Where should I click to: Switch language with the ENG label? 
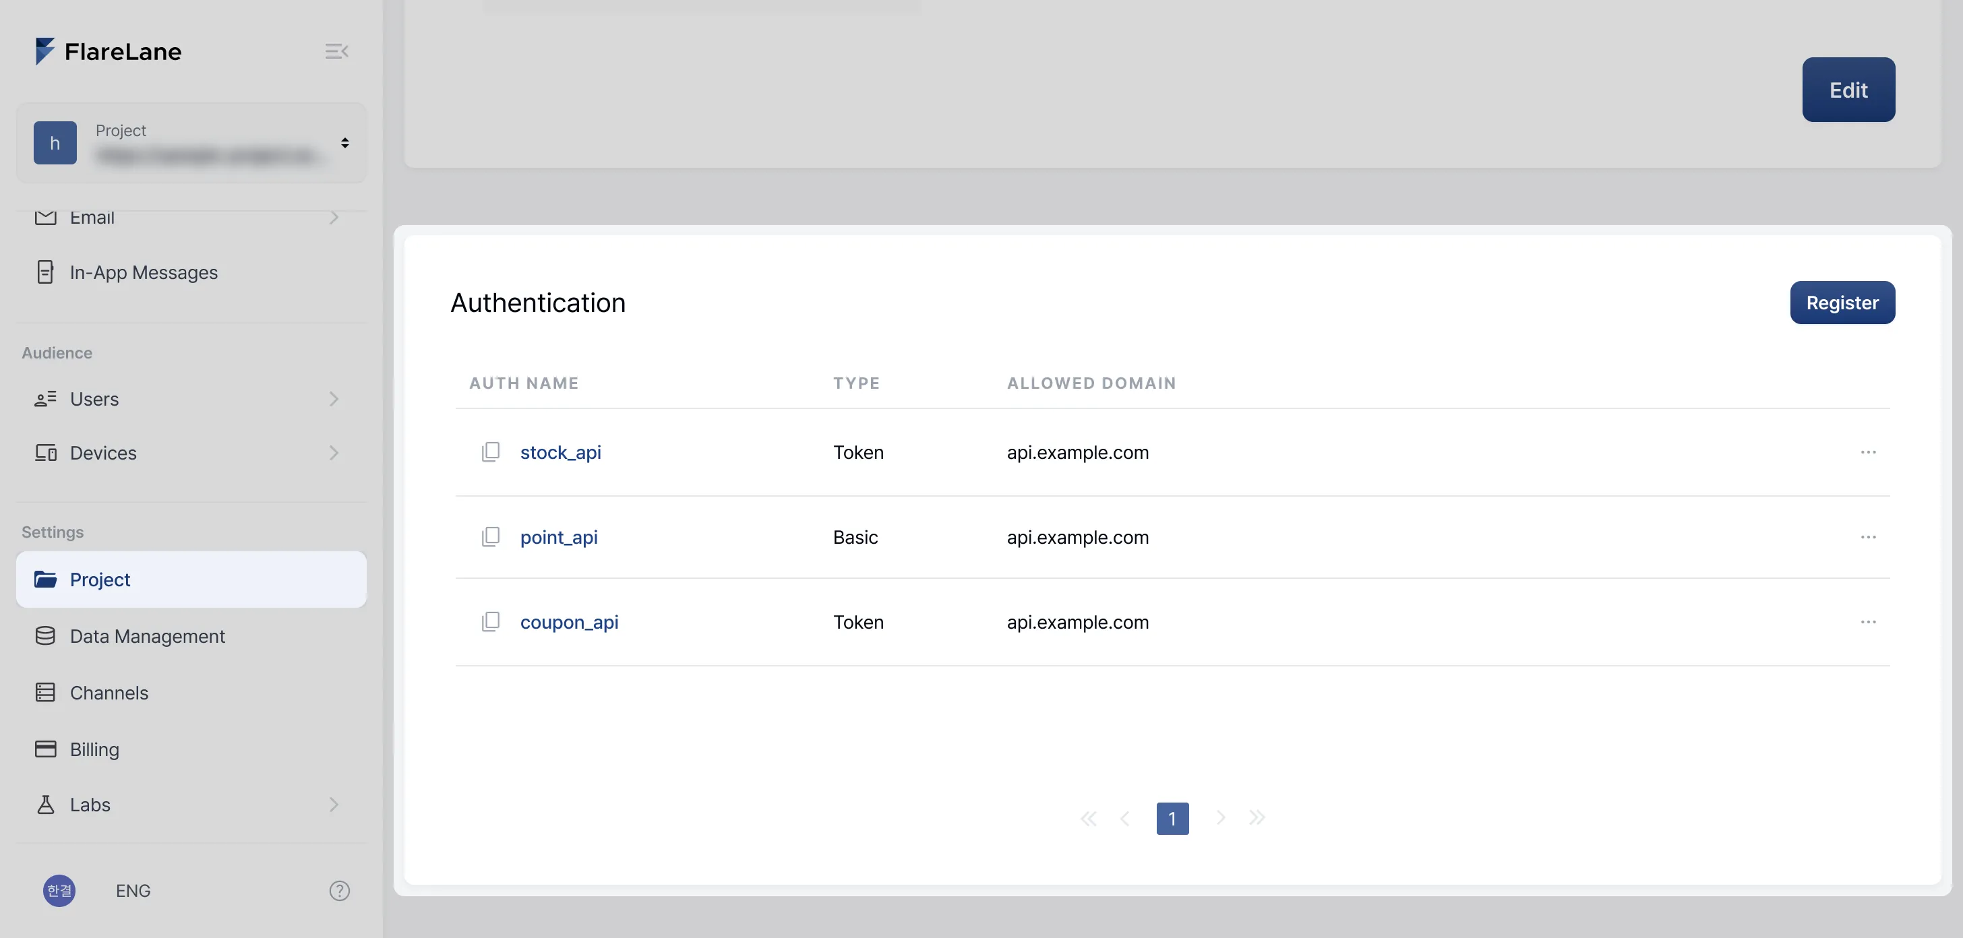coord(133,891)
